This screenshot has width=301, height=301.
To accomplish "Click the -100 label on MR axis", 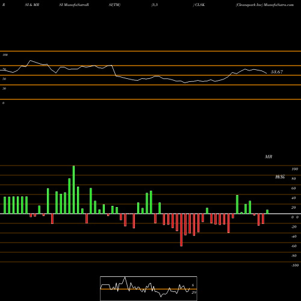I will pyautogui.click(x=294, y=265).
